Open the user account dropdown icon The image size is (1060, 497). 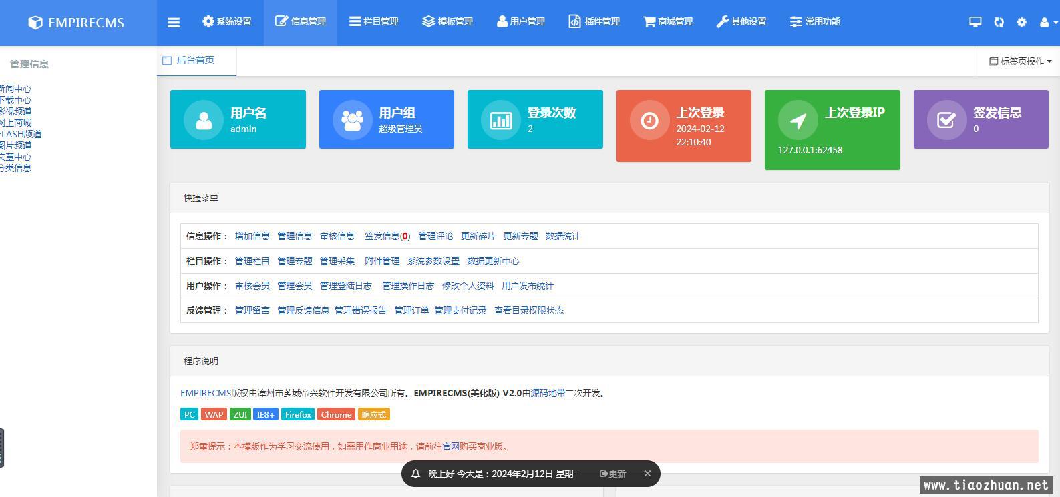(x=1047, y=22)
